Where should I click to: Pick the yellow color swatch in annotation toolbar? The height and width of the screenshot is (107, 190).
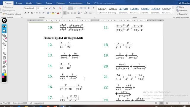tap(5, 75)
